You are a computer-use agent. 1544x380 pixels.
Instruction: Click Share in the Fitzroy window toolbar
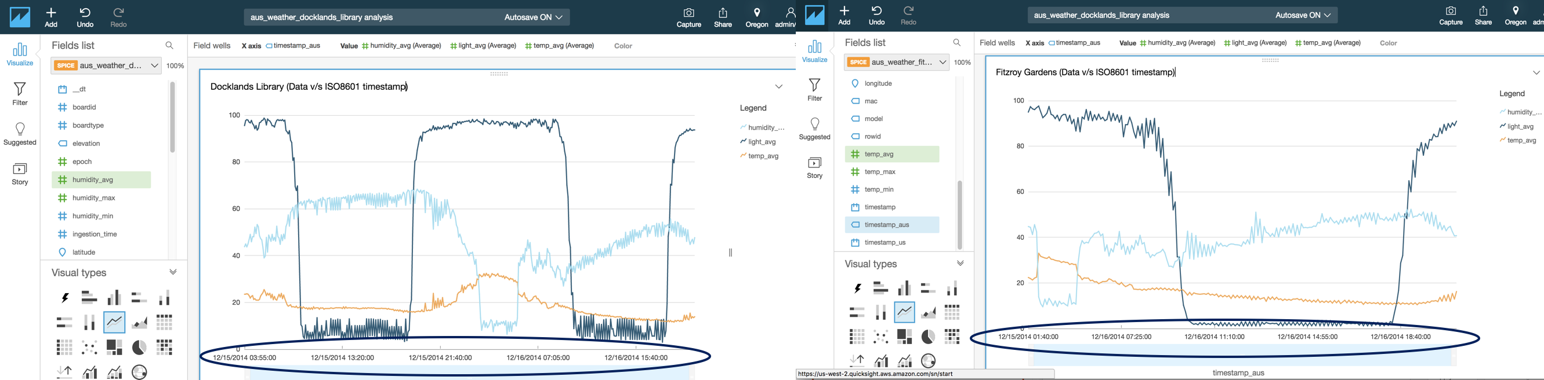[1484, 16]
